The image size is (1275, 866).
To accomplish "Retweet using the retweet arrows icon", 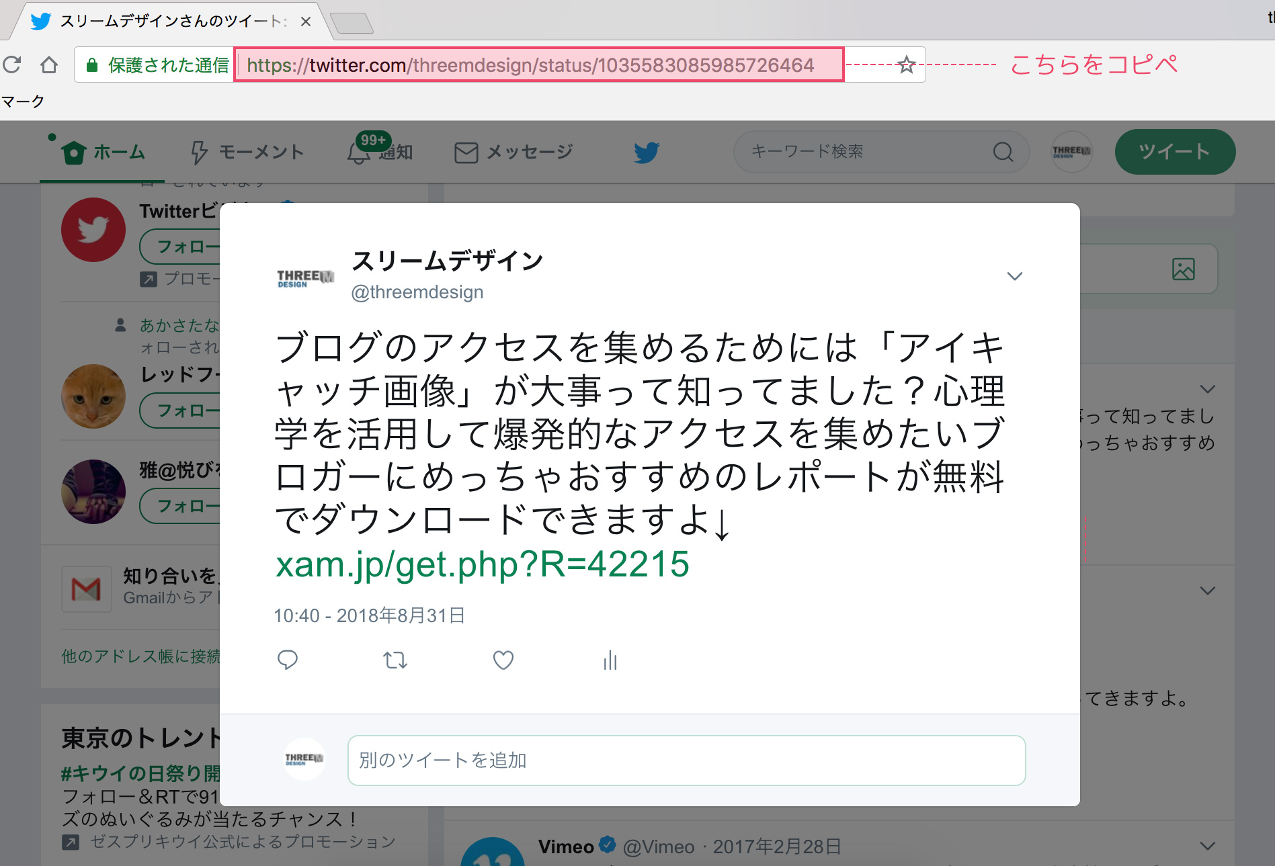I will (x=395, y=660).
